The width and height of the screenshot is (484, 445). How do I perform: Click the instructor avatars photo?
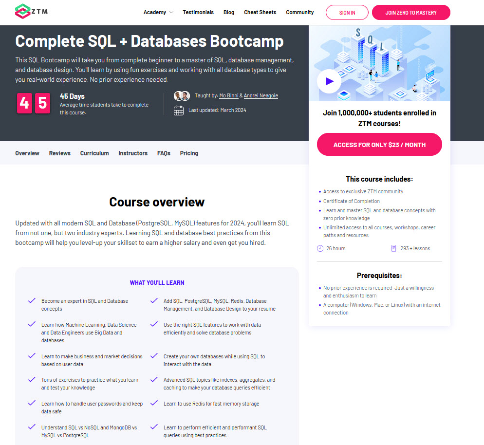coord(182,96)
